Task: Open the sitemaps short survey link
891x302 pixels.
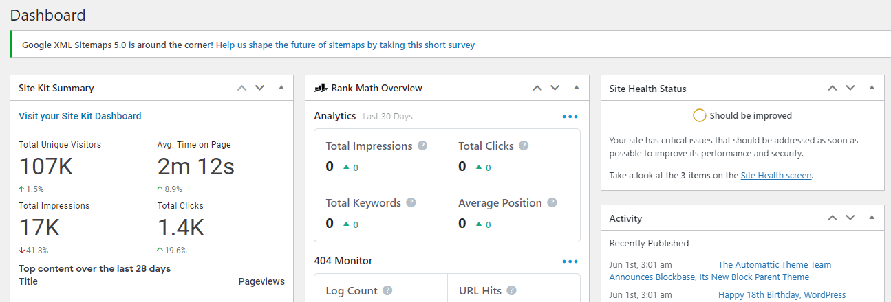Action: [x=345, y=45]
